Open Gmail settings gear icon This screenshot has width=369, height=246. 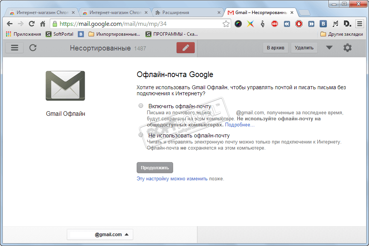pyautogui.click(x=347, y=48)
